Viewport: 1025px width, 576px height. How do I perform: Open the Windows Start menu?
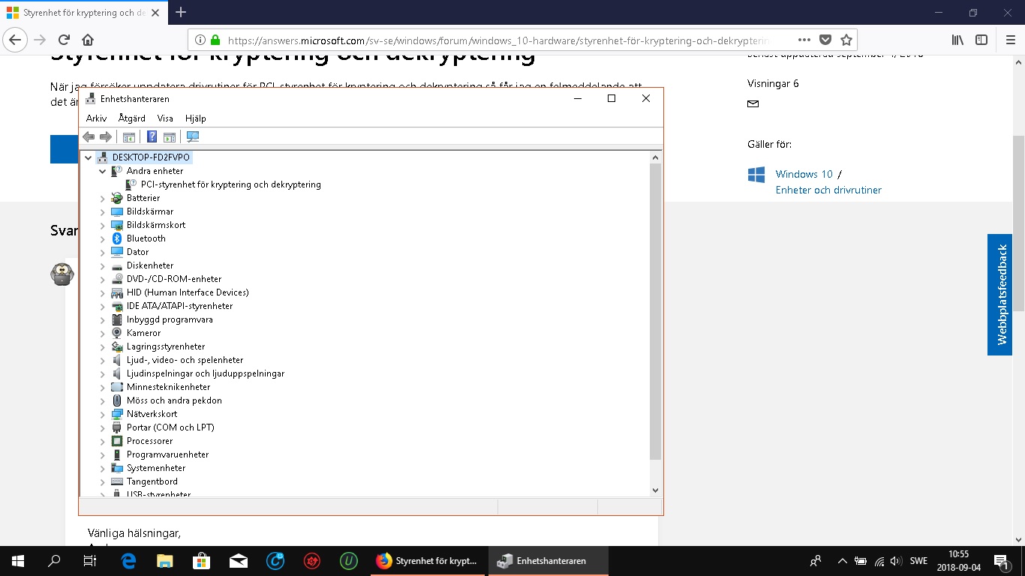click(x=18, y=560)
